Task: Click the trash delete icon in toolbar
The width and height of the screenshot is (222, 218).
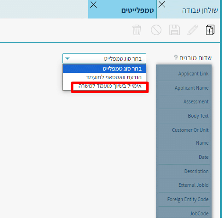Action: 137,30
